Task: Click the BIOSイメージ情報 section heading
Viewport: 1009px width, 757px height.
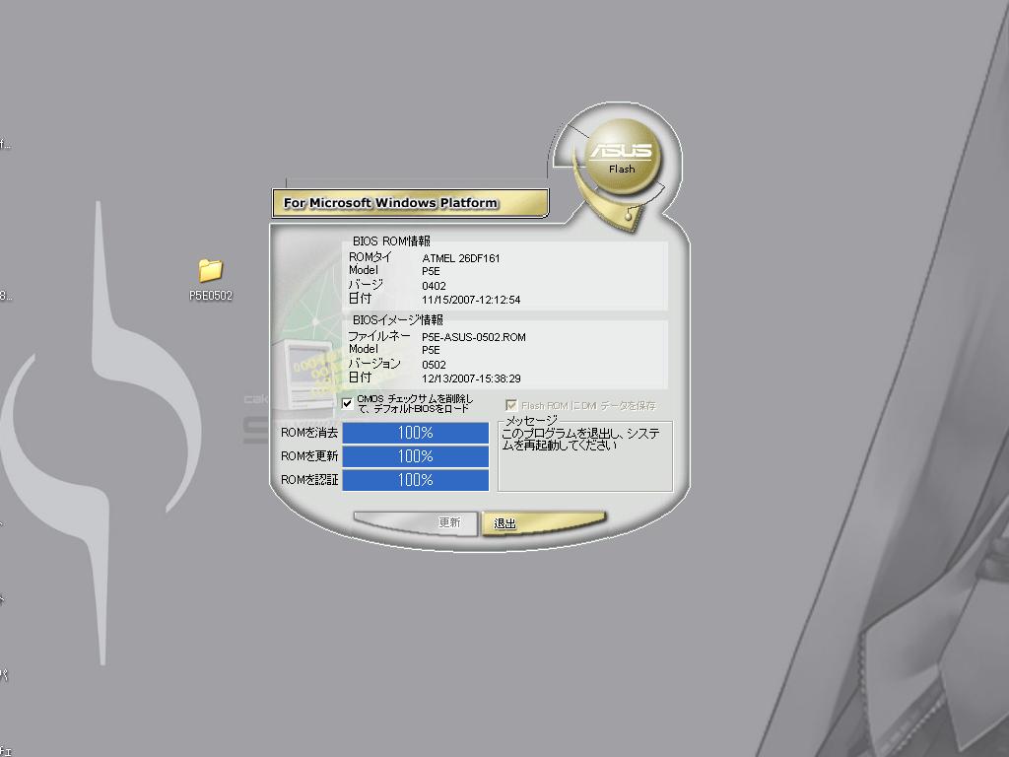Action: (x=398, y=320)
